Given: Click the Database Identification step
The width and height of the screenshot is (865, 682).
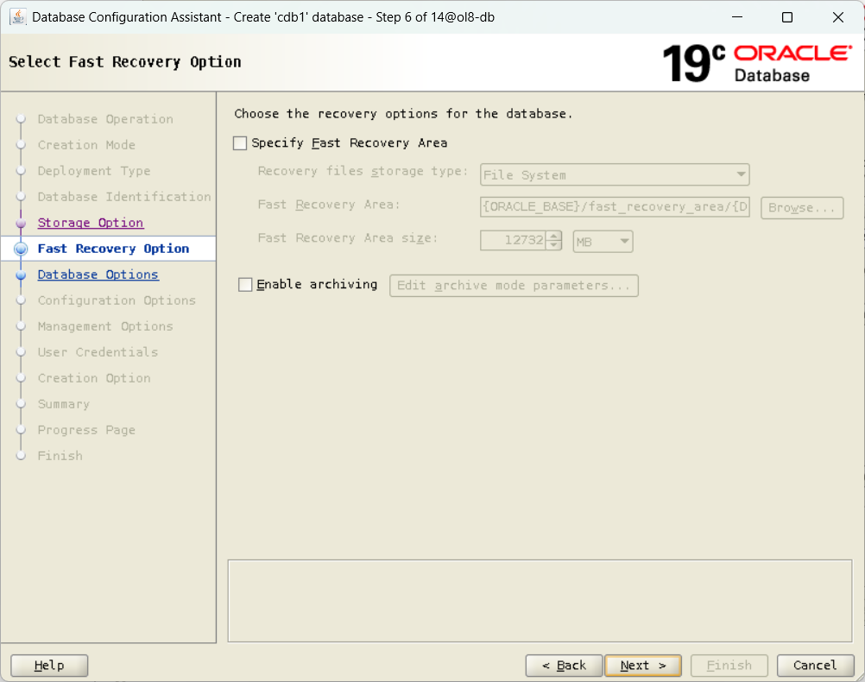Looking at the screenshot, I should pos(124,197).
